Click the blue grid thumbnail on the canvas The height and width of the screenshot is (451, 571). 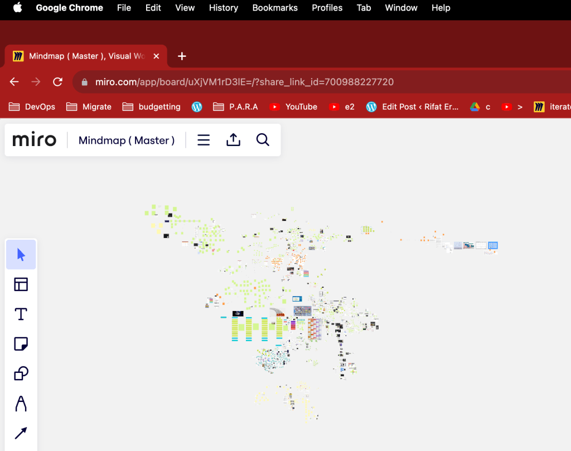[493, 245]
